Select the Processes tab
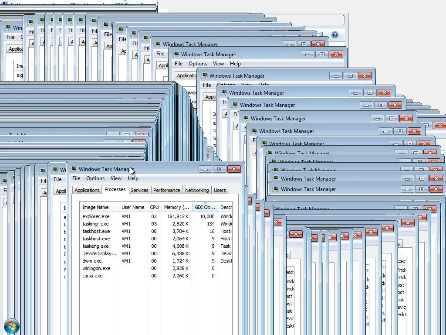This screenshot has height=335, width=446. 115,189
